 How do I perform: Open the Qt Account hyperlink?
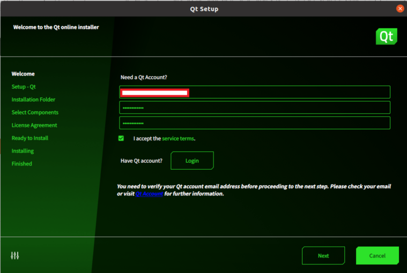pyautogui.click(x=149, y=194)
